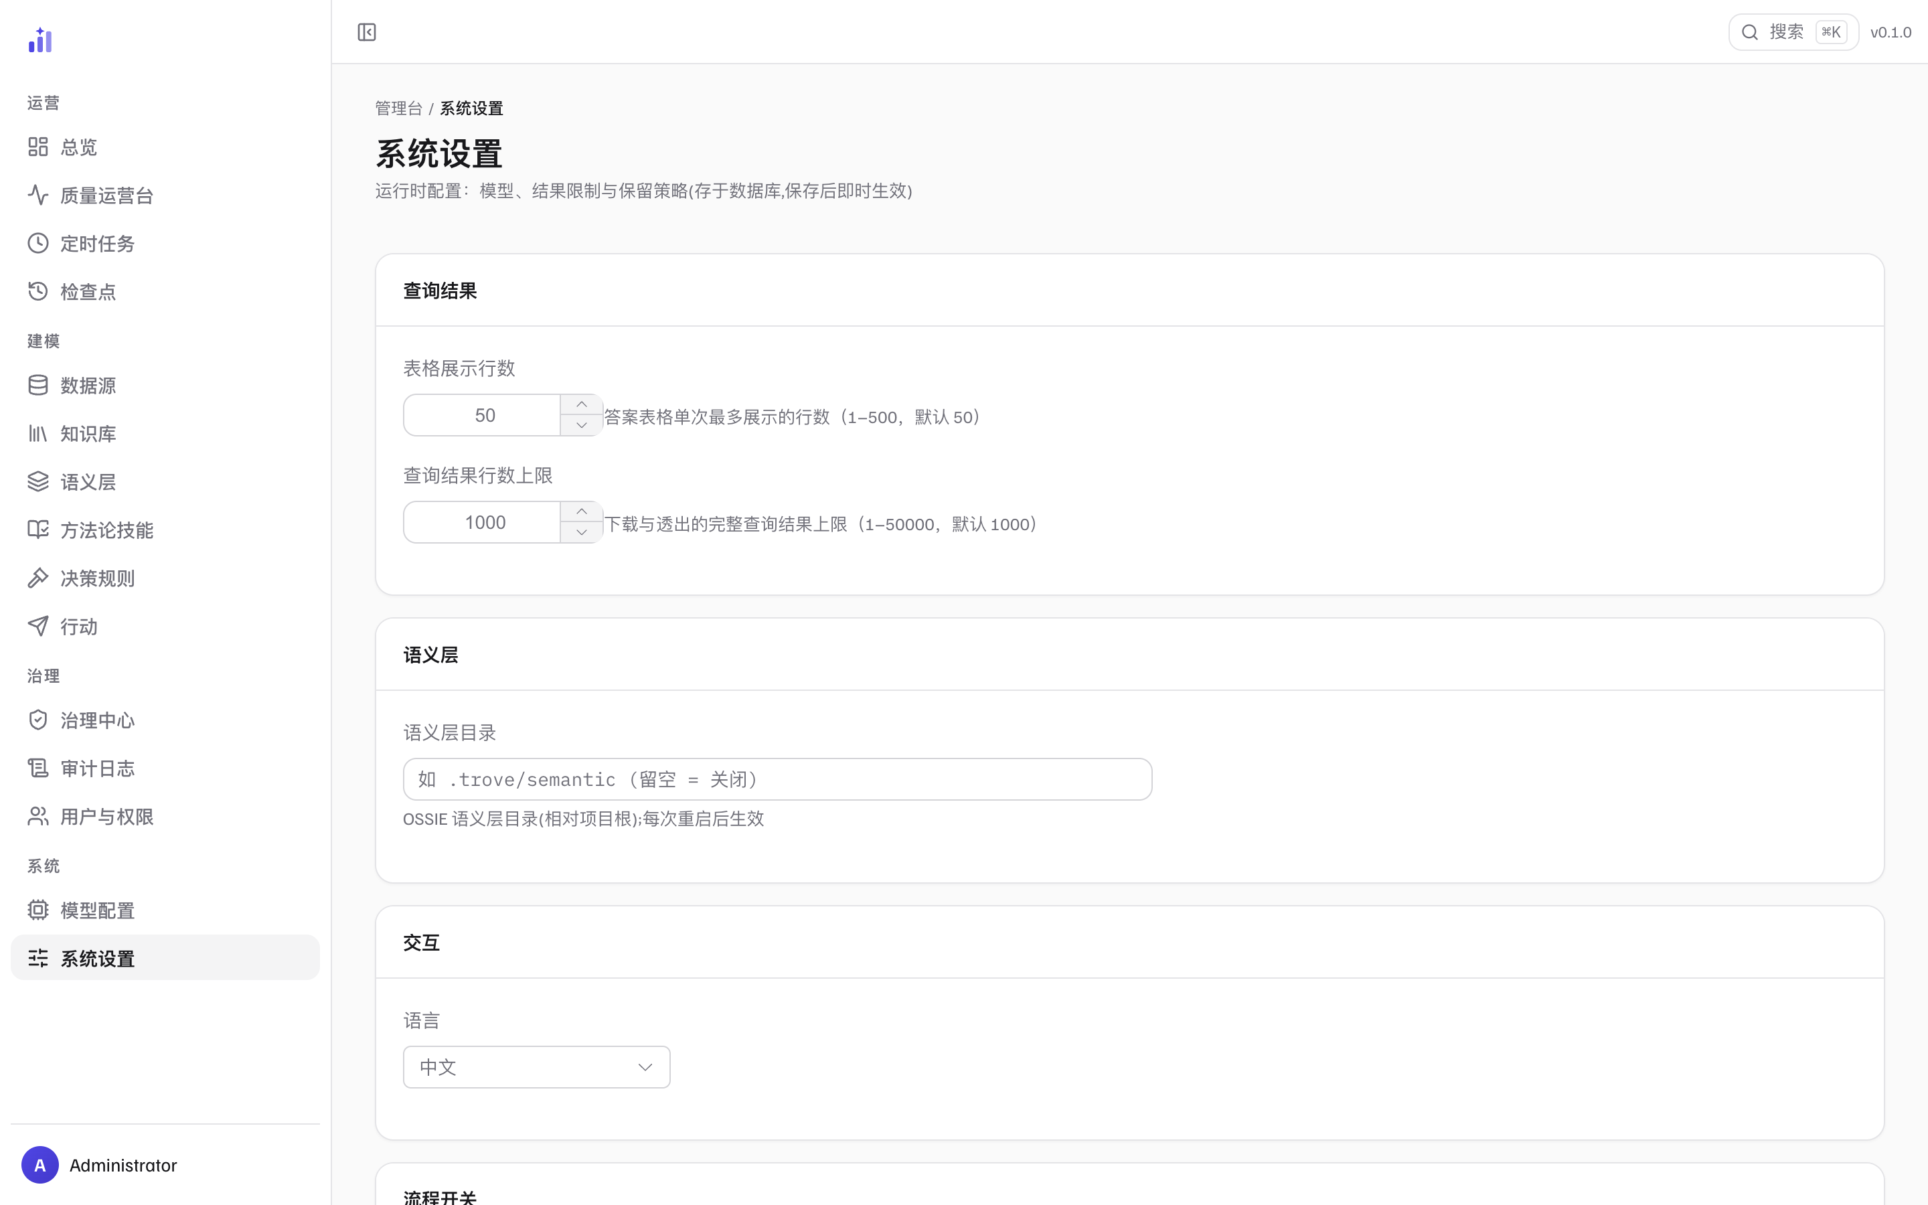Viewport: 1928px width, 1205px height.
Task: Click the users icon for 用户与权限
Action: (x=37, y=816)
